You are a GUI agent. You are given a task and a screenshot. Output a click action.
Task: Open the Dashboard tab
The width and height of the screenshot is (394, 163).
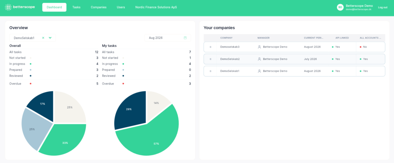click(x=54, y=7)
